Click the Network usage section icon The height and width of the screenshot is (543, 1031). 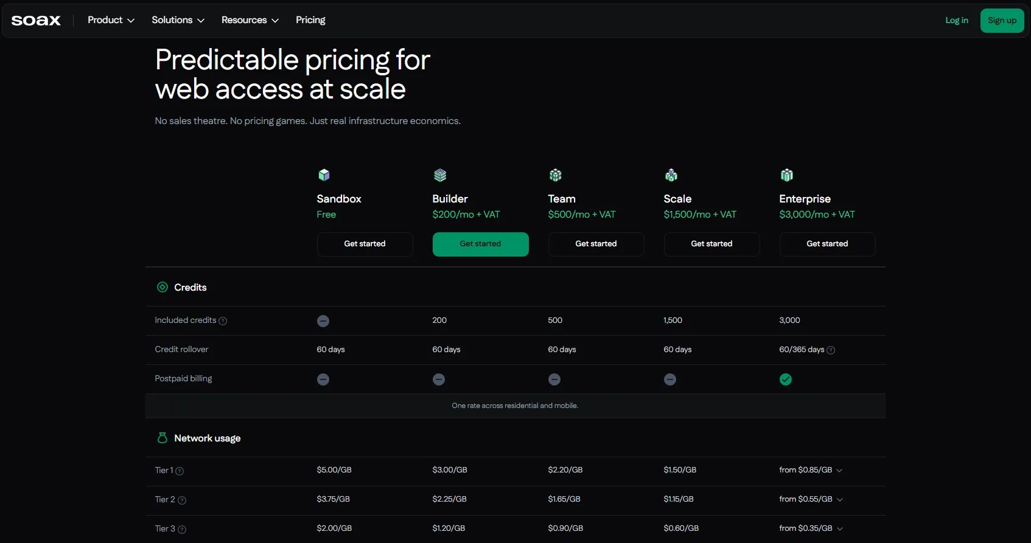163,438
